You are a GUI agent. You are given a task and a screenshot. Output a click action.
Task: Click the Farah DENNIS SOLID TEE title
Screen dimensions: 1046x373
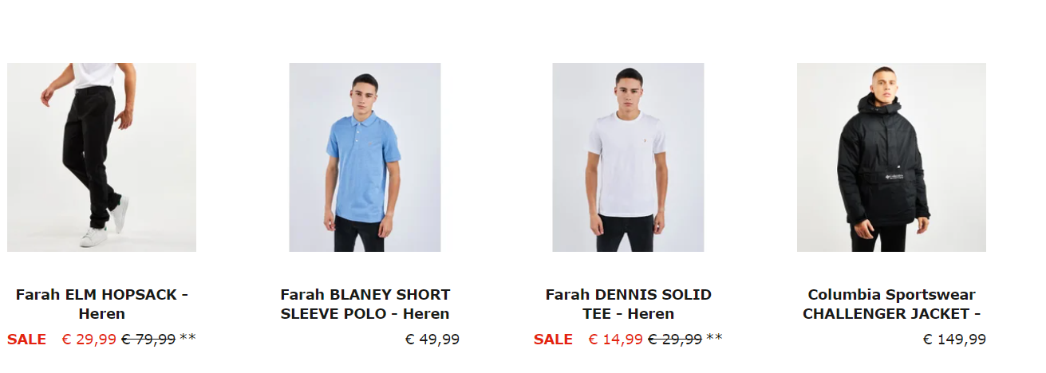point(629,304)
